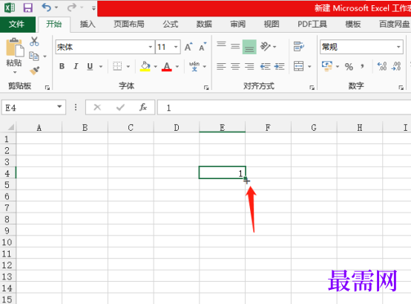Open the PDF工具 tab
Screen dimensions: 411x304
312,25
